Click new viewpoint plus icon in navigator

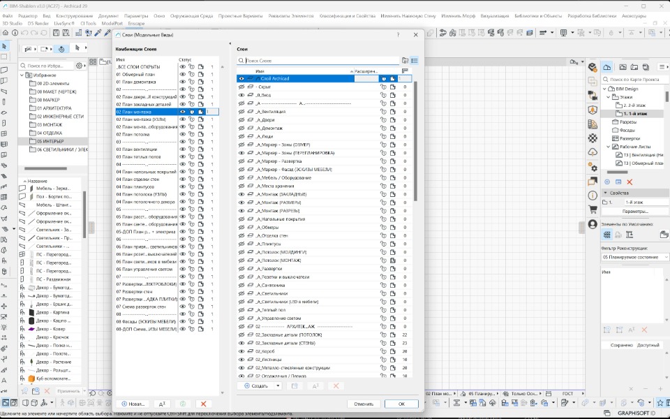click(606, 182)
